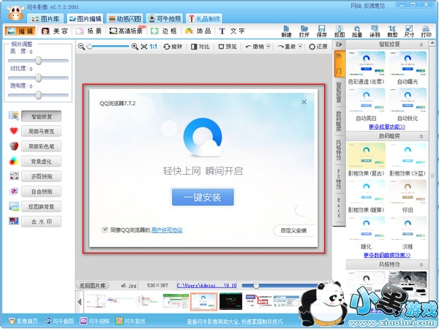Adjust the 亮度 brightness slider handle
The image size is (439, 329).
[x=38, y=61]
